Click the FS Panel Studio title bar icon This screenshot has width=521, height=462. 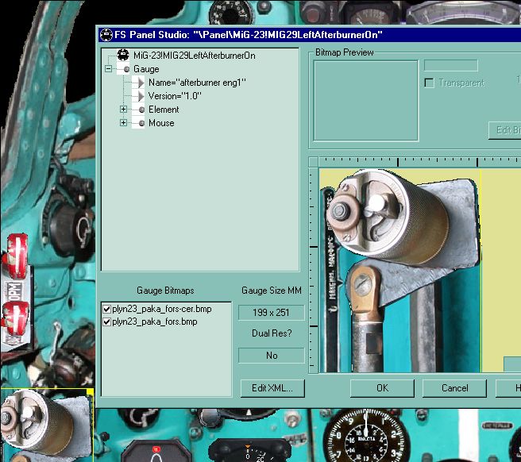coord(106,35)
